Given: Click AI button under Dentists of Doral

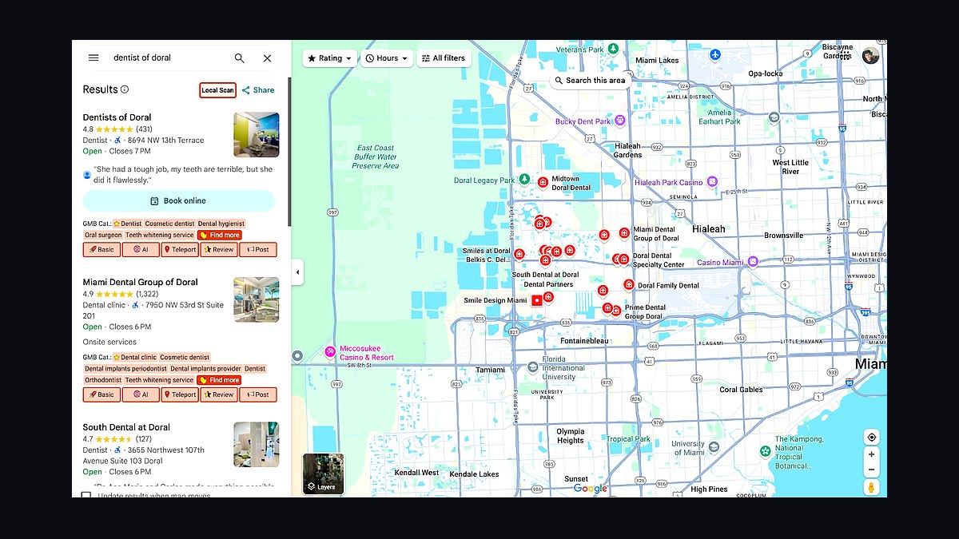Looking at the screenshot, I should pos(141,249).
